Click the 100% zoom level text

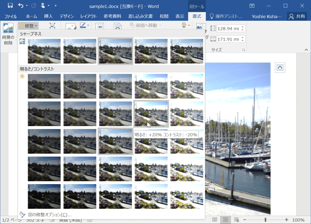point(298,220)
